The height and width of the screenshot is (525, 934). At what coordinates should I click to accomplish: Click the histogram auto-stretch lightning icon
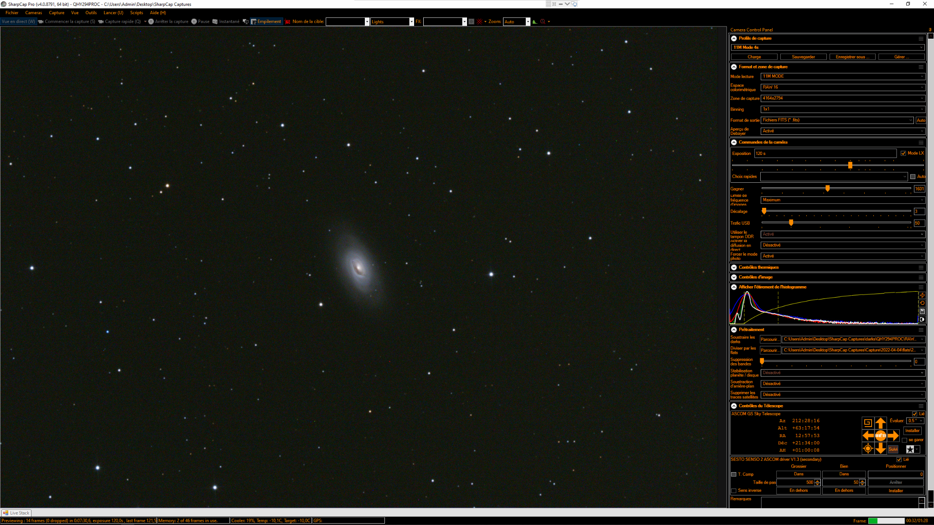tap(922, 295)
